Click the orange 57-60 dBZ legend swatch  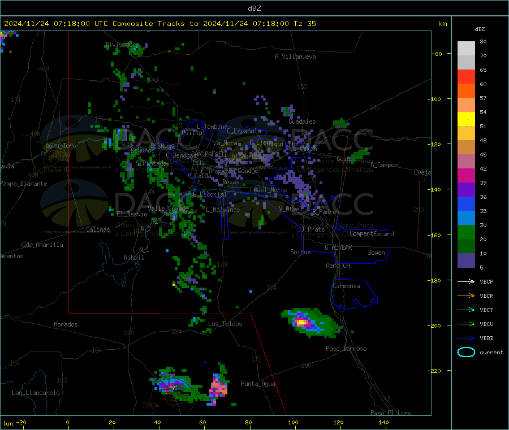[466, 91]
